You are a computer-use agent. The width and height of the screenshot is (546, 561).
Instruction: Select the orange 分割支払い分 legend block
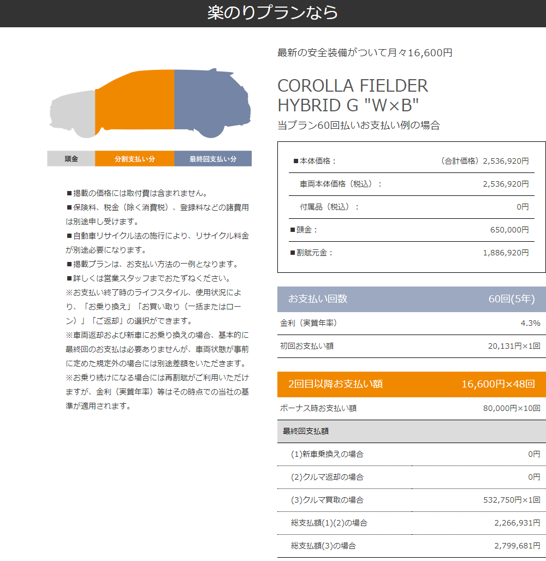point(135,159)
